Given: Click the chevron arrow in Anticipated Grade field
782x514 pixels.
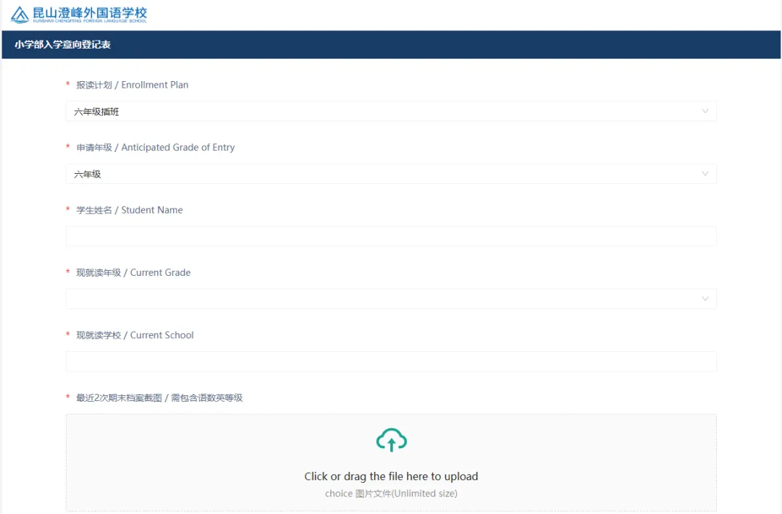Looking at the screenshot, I should click(x=705, y=174).
